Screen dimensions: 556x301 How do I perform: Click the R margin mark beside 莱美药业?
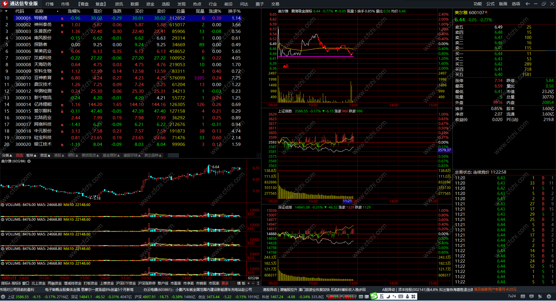(x=62, y=52)
